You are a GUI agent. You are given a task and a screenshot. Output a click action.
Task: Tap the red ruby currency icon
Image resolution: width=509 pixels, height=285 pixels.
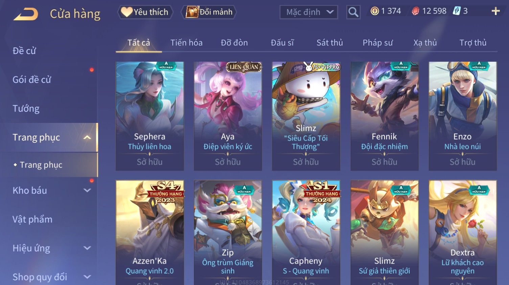pyautogui.click(x=415, y=11)
